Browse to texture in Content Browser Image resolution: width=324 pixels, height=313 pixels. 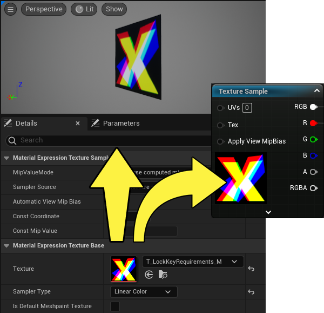point(163,275)
